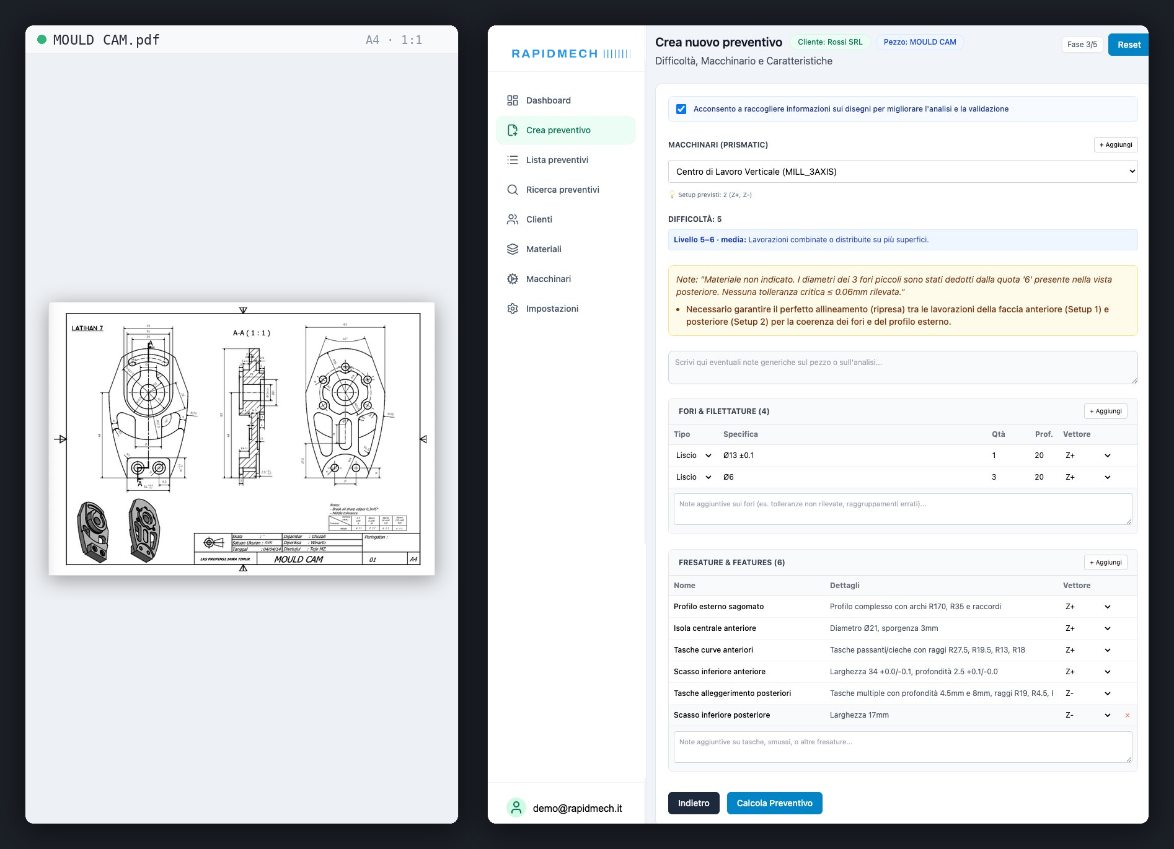Click the Profilo esterno sagomato name field
Image resolution: width=1174 pixels, height=849 pixels.
(x=748, y=607)
